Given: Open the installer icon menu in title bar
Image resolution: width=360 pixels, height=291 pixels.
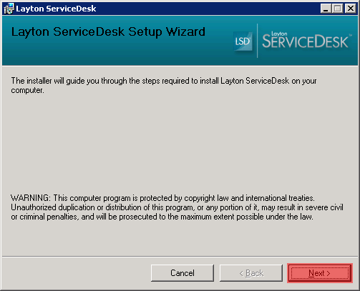Looking at the screenshot, I should point(9,9).
